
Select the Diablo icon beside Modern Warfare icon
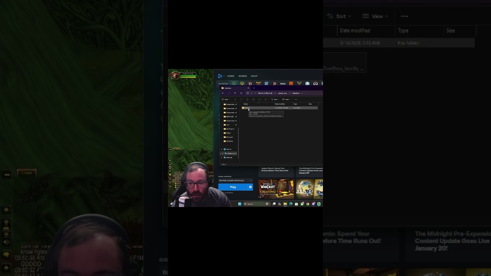[x=275, y=84]
